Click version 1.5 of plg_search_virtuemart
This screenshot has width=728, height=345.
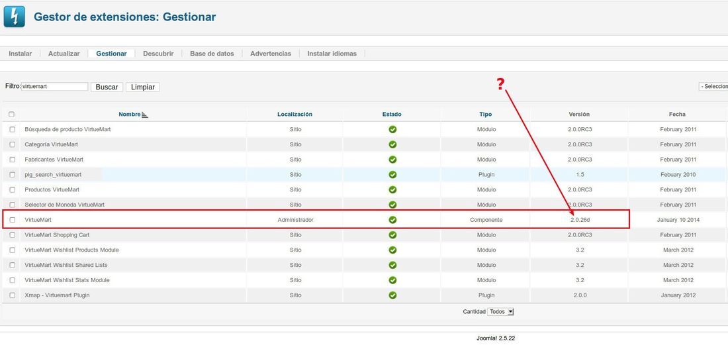point(580,175)
